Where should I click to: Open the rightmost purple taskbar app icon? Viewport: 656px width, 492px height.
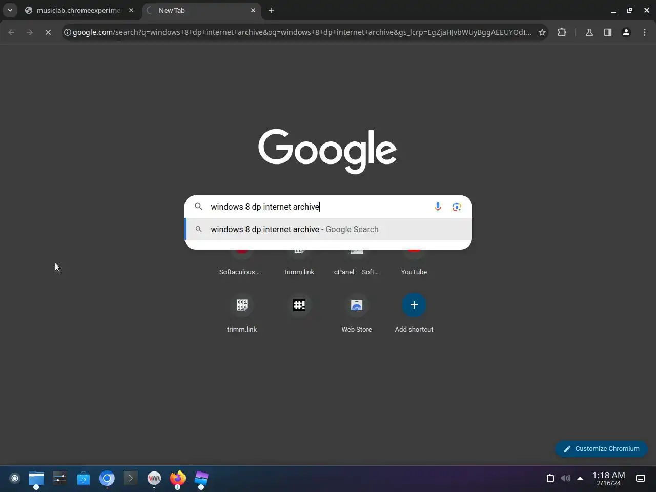coord(201,479)
